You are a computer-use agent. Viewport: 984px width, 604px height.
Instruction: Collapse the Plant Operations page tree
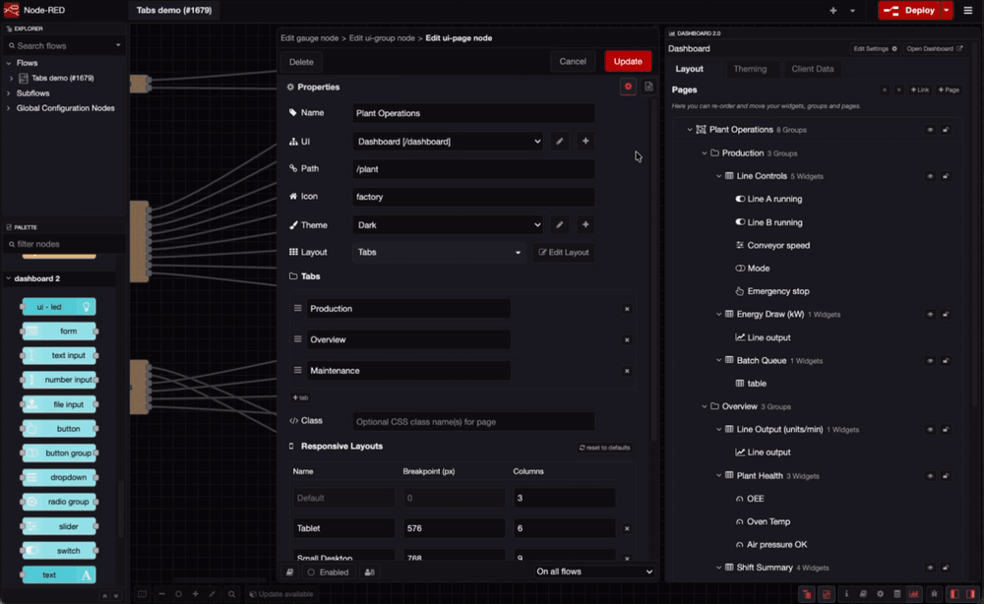click(x=690, y=130)
